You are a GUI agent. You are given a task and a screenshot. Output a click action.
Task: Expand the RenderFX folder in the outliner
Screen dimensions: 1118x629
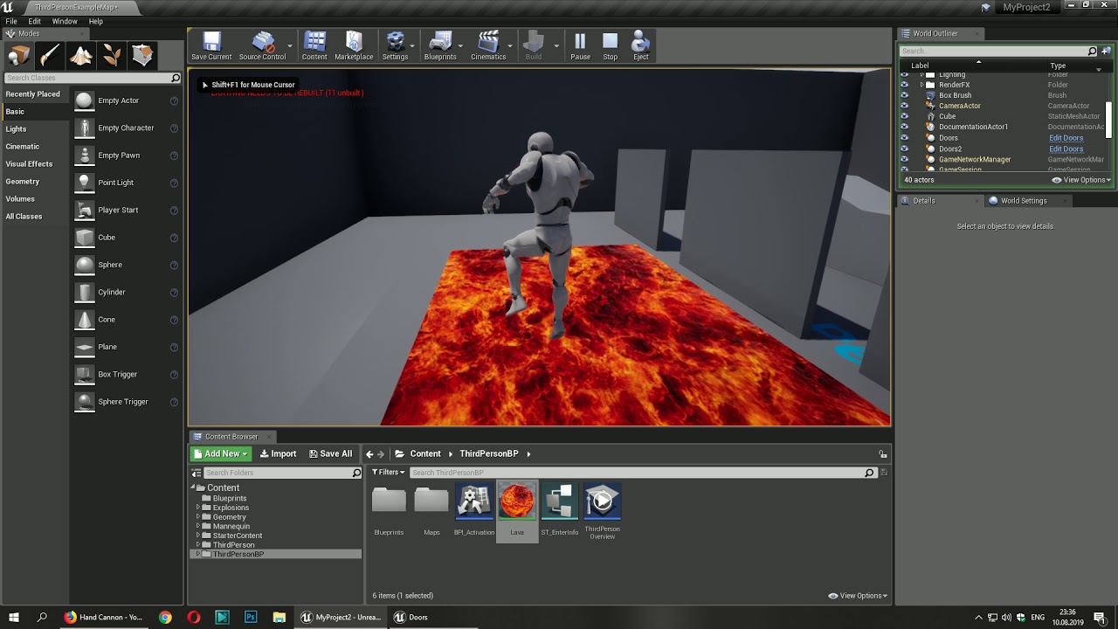[922, 85]
